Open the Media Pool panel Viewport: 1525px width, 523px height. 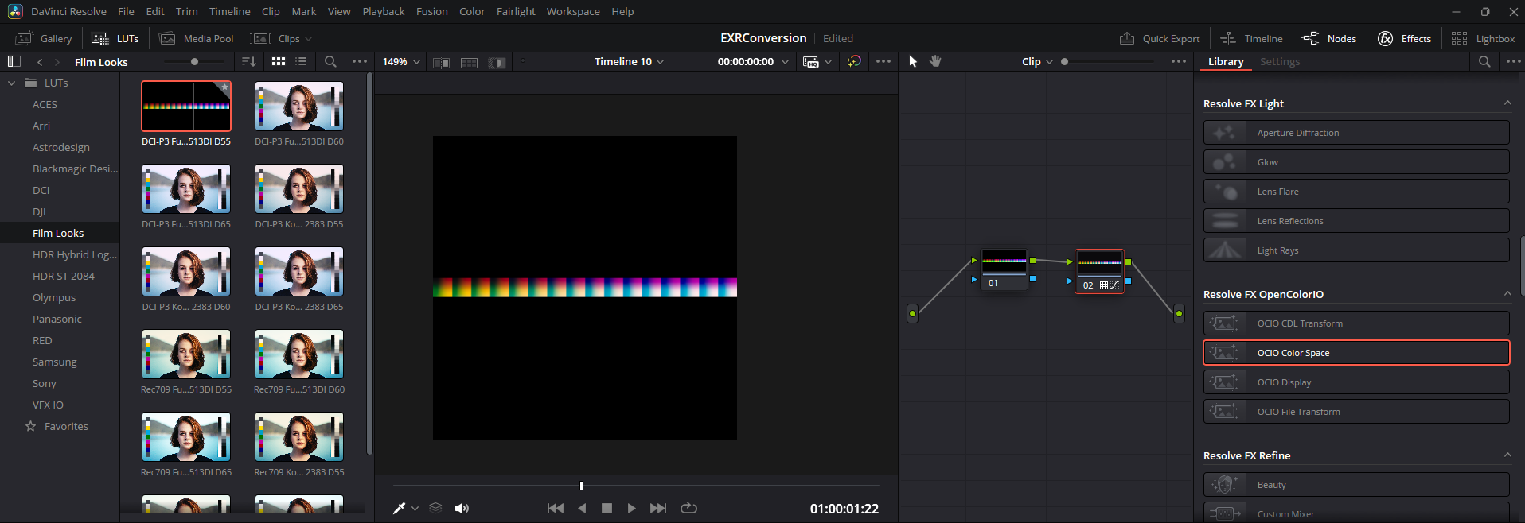coord(197,38)
